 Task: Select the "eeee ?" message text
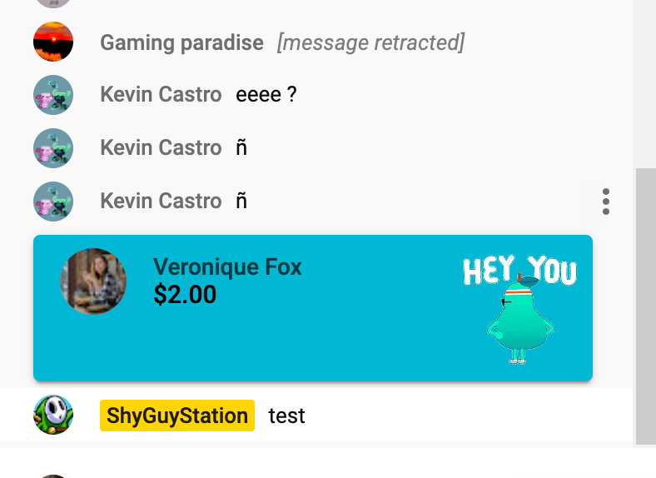click(266, 95)
